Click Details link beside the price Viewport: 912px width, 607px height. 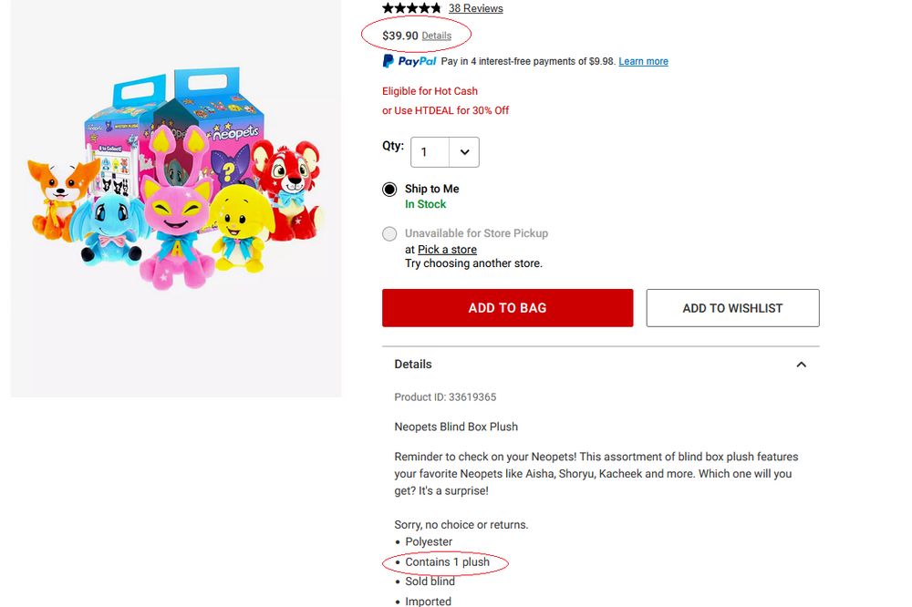(x=436, y=36)
